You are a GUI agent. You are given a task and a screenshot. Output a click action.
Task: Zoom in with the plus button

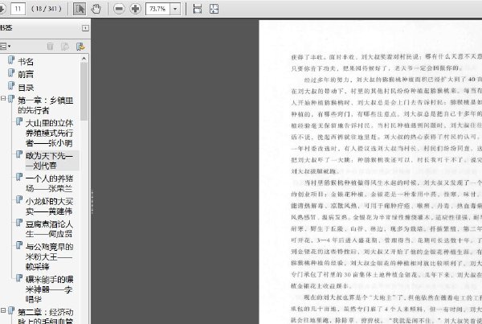coord(135,9)
